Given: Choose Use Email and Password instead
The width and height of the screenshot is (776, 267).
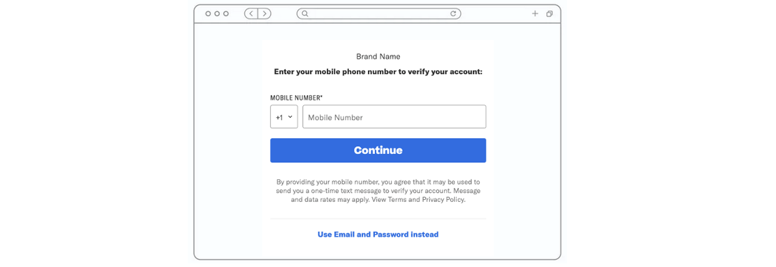Looking at the screenshot, I should click(378, 234).
